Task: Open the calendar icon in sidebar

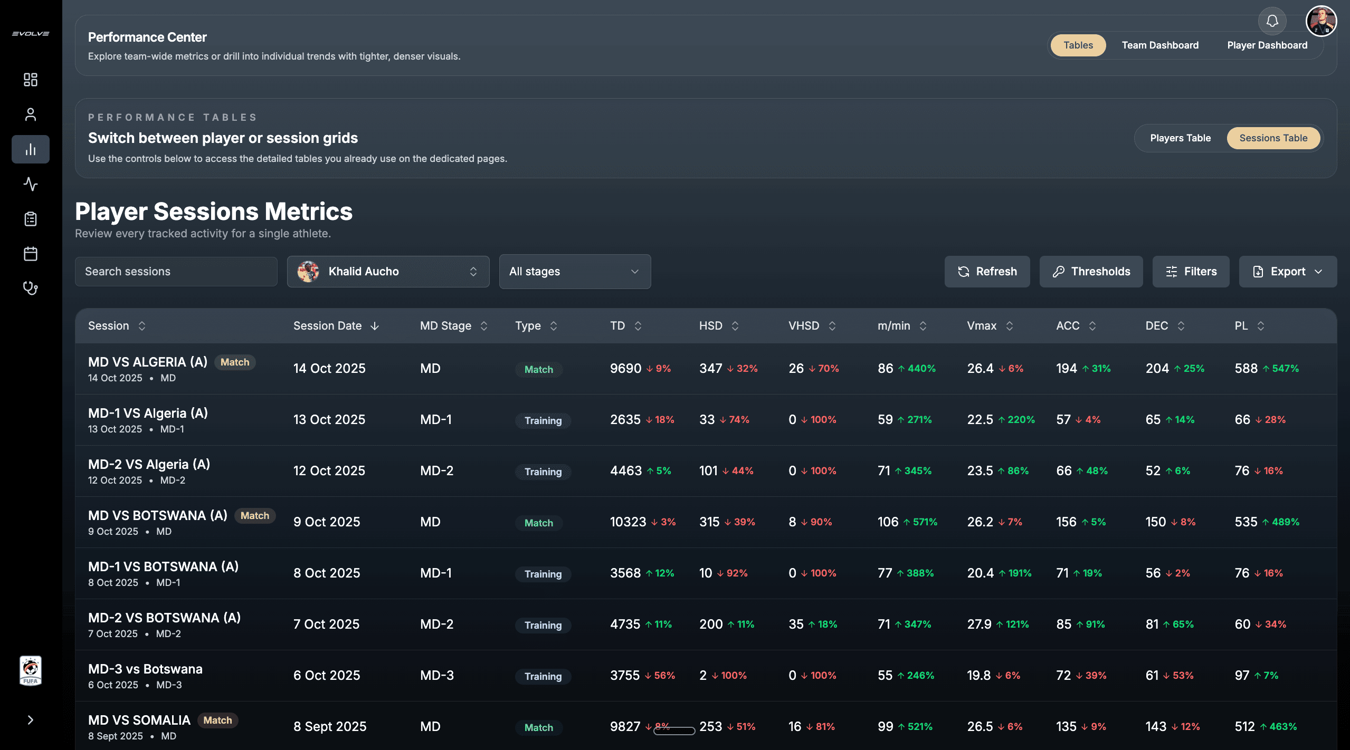Action: [x=31, y=254]
